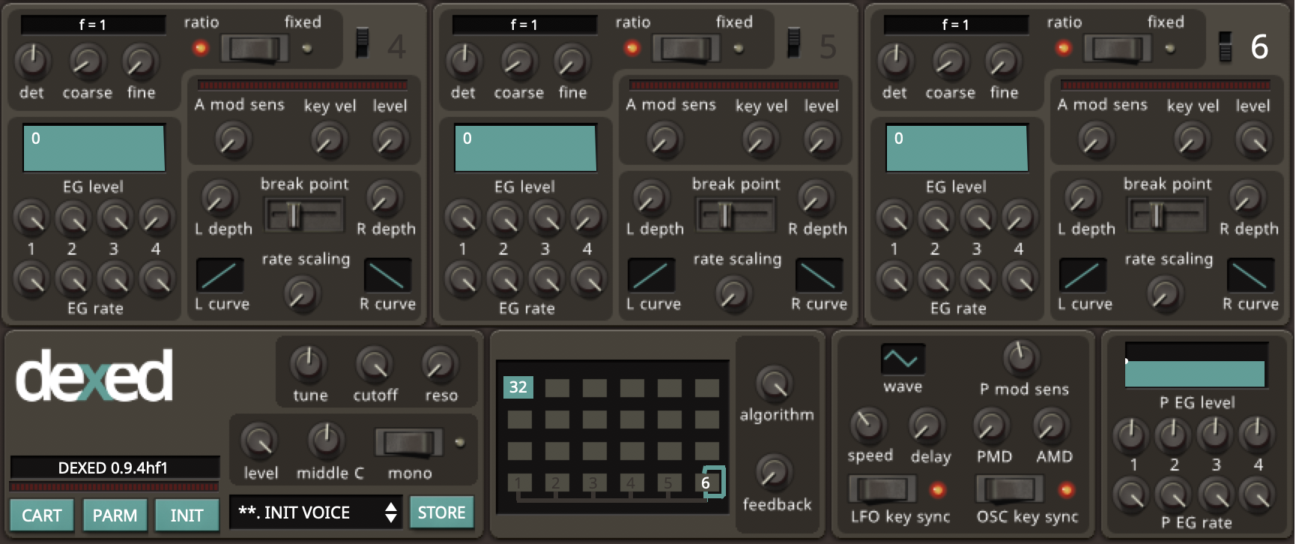Open the INIT VOICE preset dropdown
The height and width of the screenshot is (544, 1296).
tap(315, 513)
